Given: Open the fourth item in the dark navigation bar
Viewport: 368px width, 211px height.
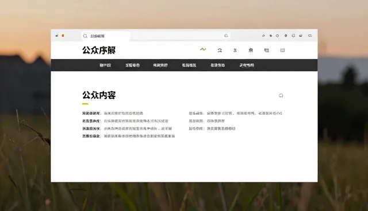Looking at the screenshot, I should click(189, 65).
